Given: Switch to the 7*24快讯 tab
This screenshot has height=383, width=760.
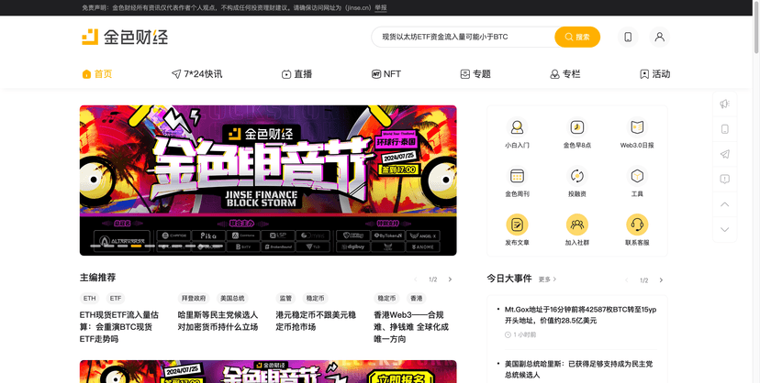Looking at the screenshot, I should pyautogui.click(x=196, y=74).
